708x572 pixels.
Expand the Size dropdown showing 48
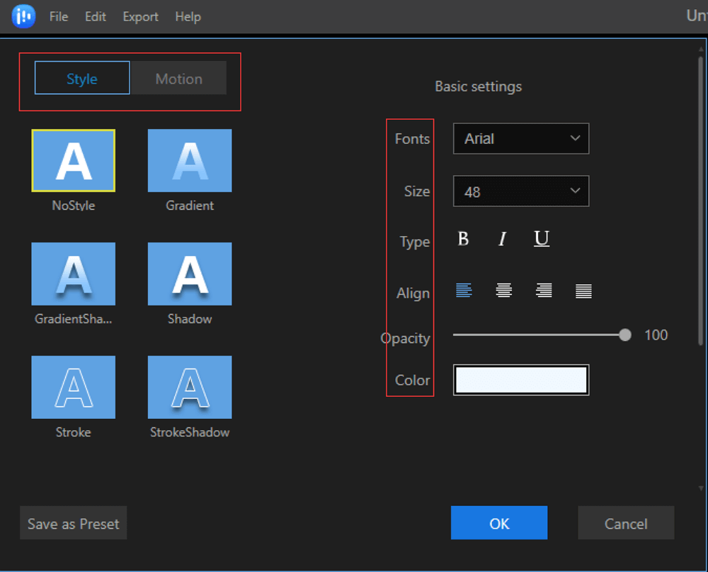pyautogui.click(x=521, y=191)
